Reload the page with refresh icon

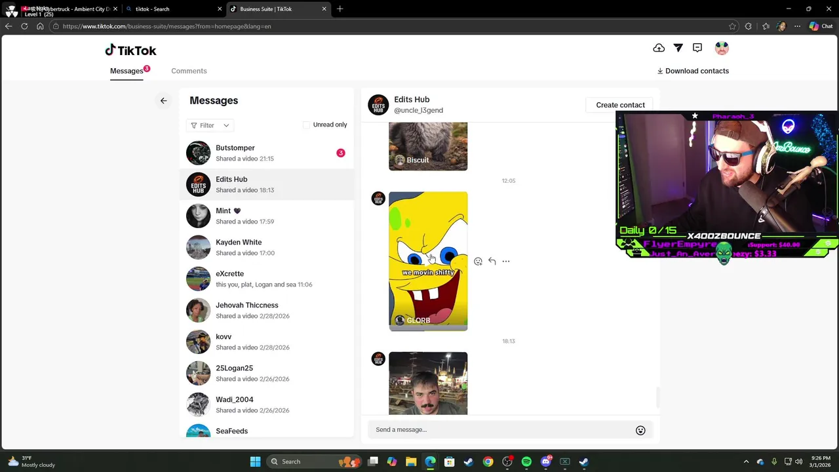tap(24, 26)
